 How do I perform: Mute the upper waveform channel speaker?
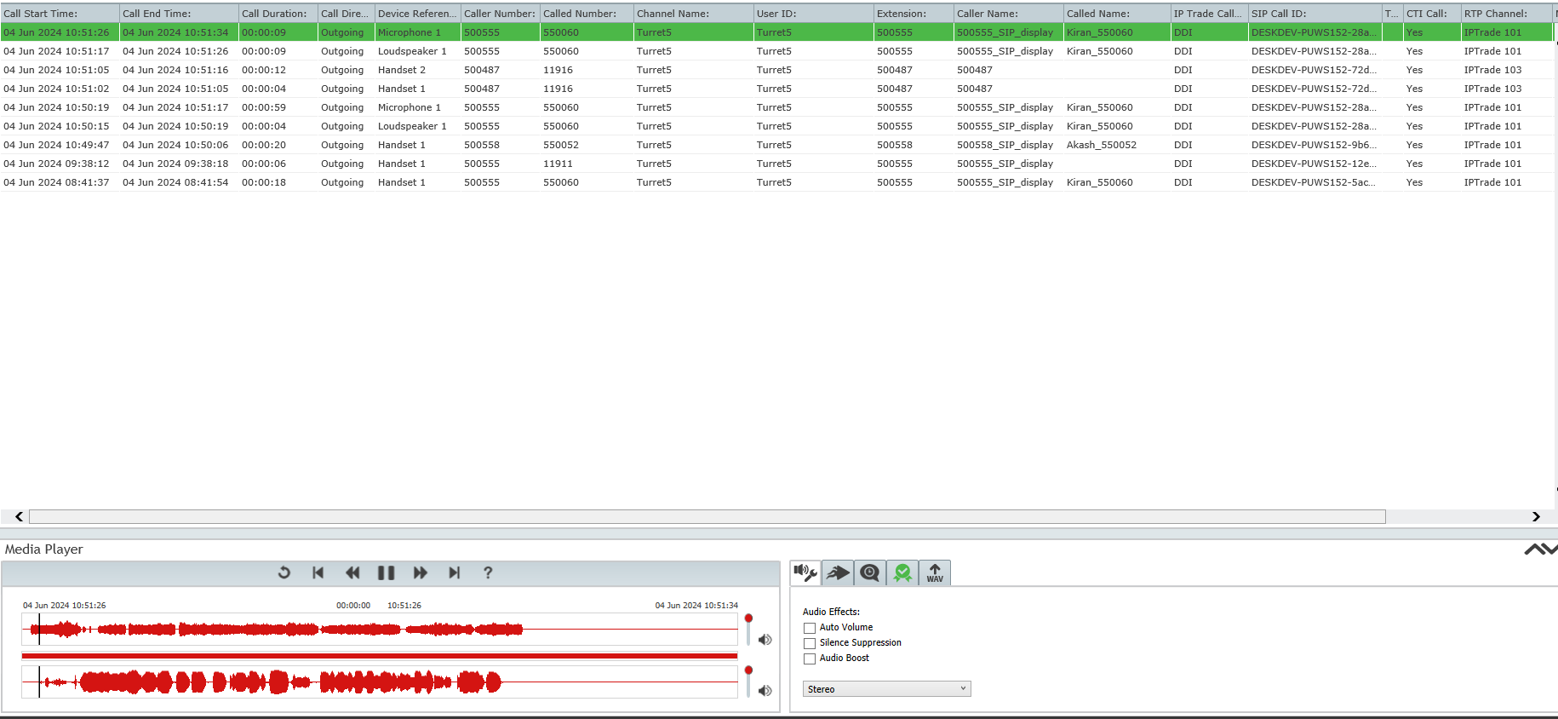[765, 640]
